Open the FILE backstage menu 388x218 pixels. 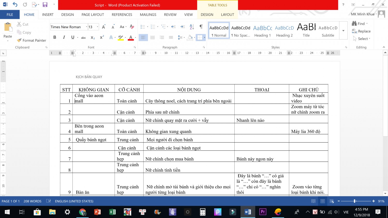(10, 15)
